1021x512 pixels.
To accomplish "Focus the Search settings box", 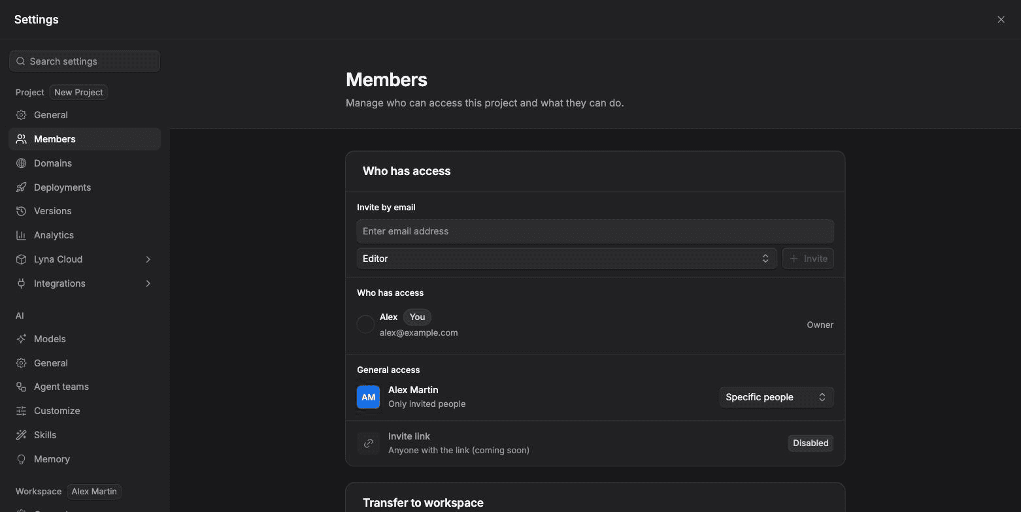I will (x=84, y=61).
